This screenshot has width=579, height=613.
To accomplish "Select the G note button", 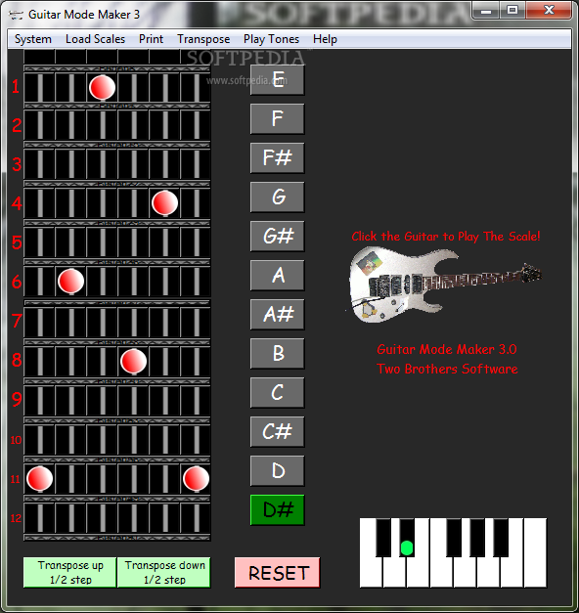I will [x=278, y=197].
